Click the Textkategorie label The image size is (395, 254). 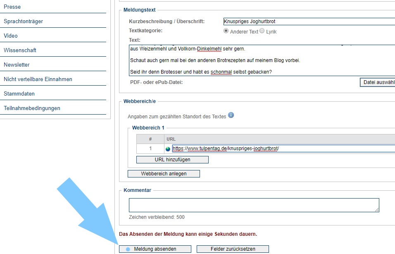point(145,31)
